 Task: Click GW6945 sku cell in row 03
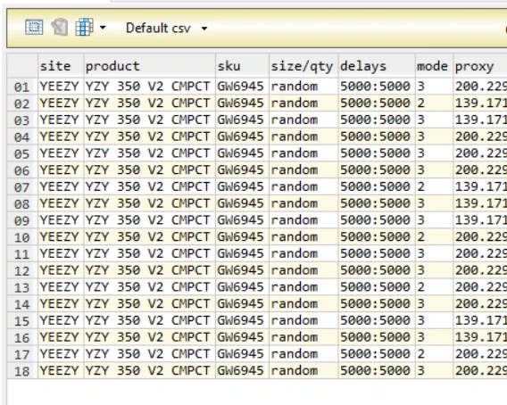[x=242, y=120]
